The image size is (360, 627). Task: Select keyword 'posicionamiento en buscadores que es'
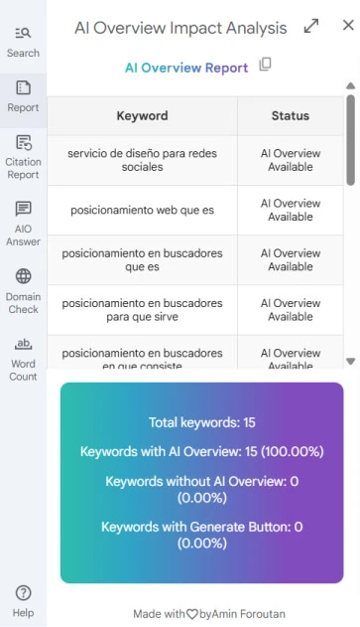tap(142, 260)
